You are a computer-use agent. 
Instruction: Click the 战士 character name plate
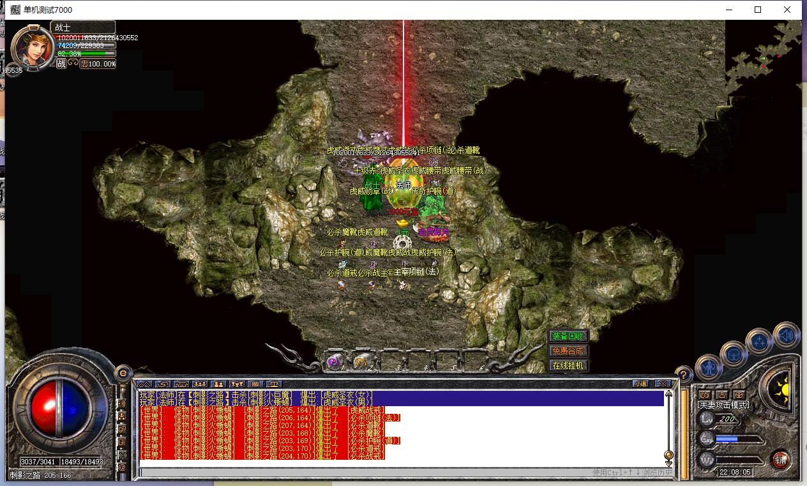tap(83, 27)
